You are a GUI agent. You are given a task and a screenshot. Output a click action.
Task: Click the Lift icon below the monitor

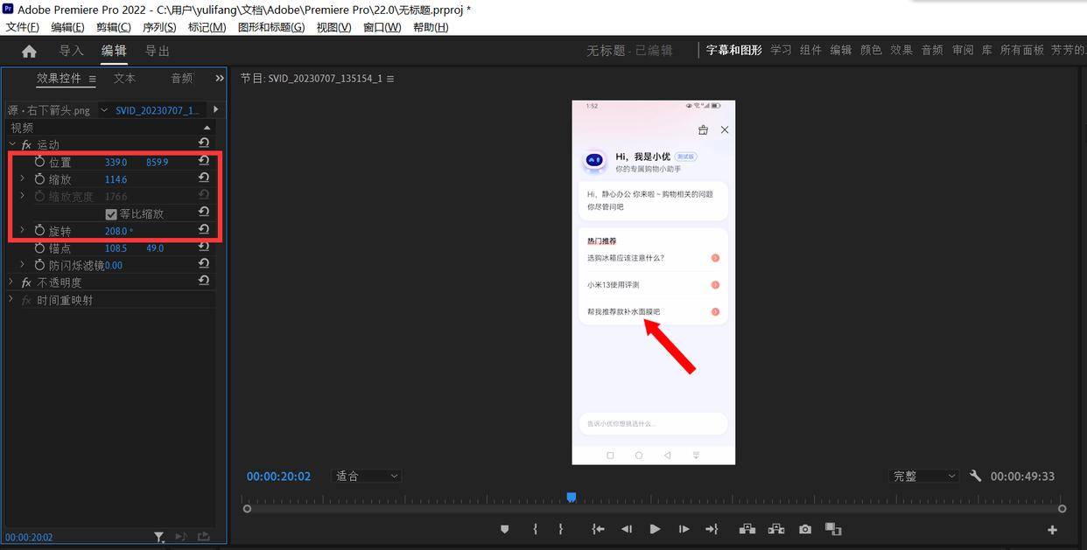click(747, 529)
